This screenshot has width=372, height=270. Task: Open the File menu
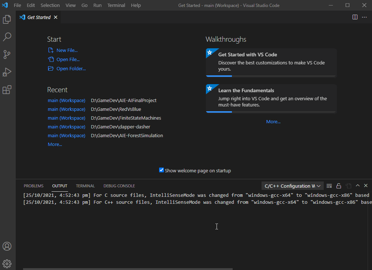pyautogui.click(x=17, y=5)
